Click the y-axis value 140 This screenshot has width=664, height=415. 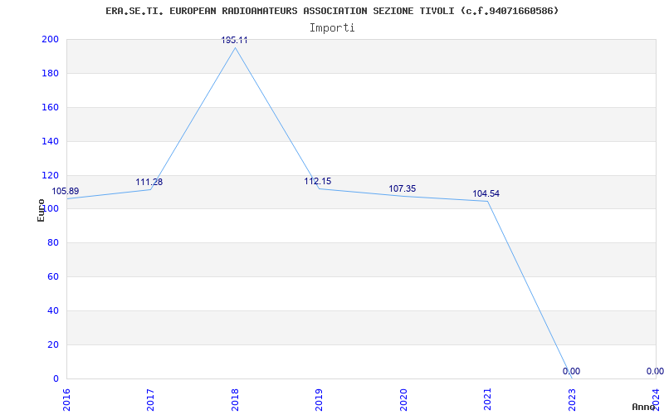pos(50,141)
